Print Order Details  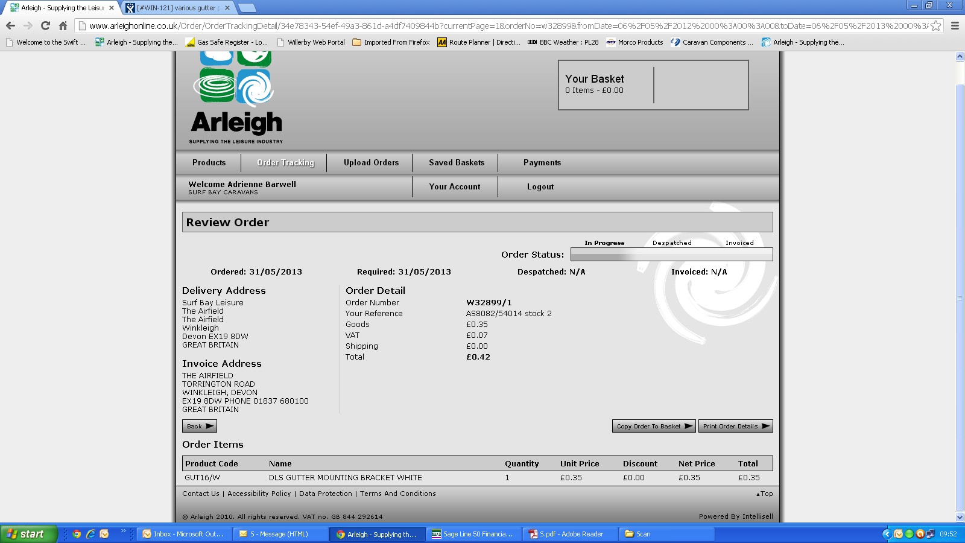(x=736, y=426)
